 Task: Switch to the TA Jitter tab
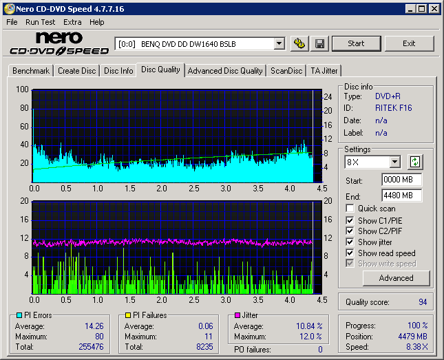tap(324, 70)
